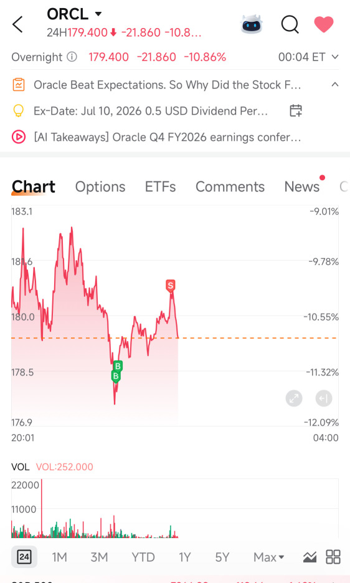350x583 pixels.
Task: Tap the S sell marker on chart
Action: click(x=170, y=286)
